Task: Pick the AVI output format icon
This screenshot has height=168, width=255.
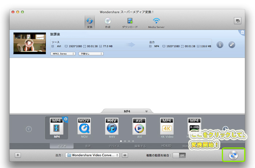Action: tap(139, 128)
